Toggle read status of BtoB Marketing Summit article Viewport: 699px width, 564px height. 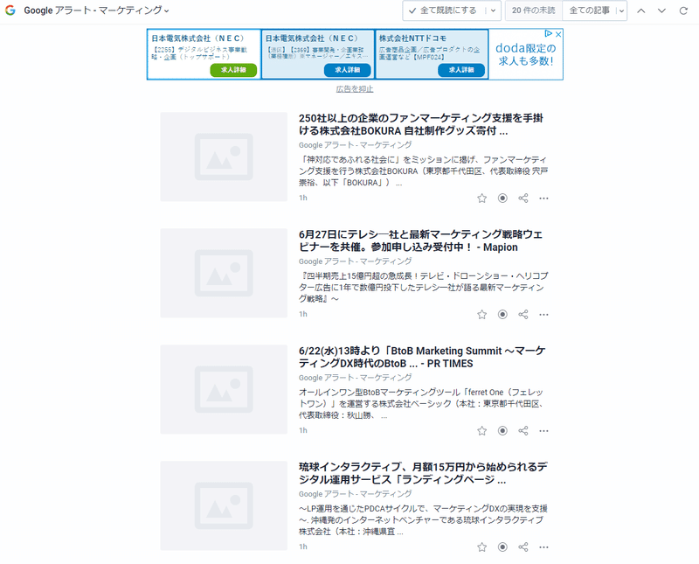pos(502,430)
